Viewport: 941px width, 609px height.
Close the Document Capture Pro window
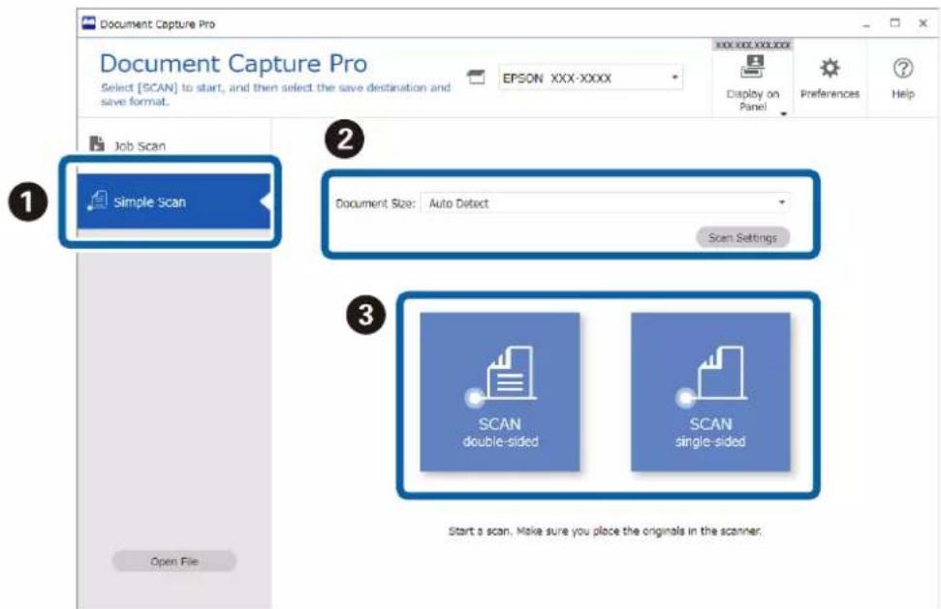point(923,23)
